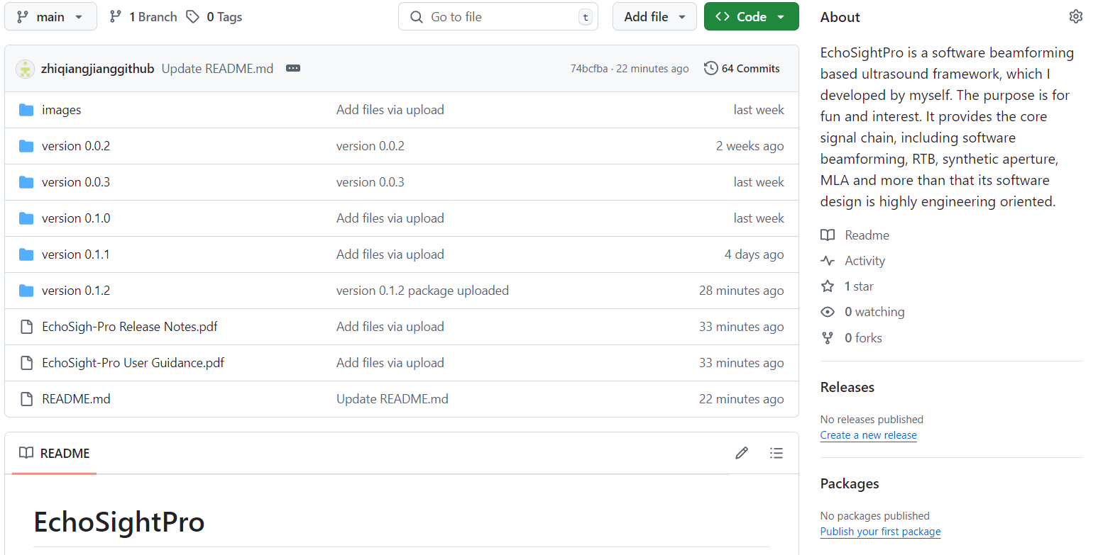Viewport: 1098px width, 555px height.
Task: Click the eye watching icon
Action: pos(828,312)
